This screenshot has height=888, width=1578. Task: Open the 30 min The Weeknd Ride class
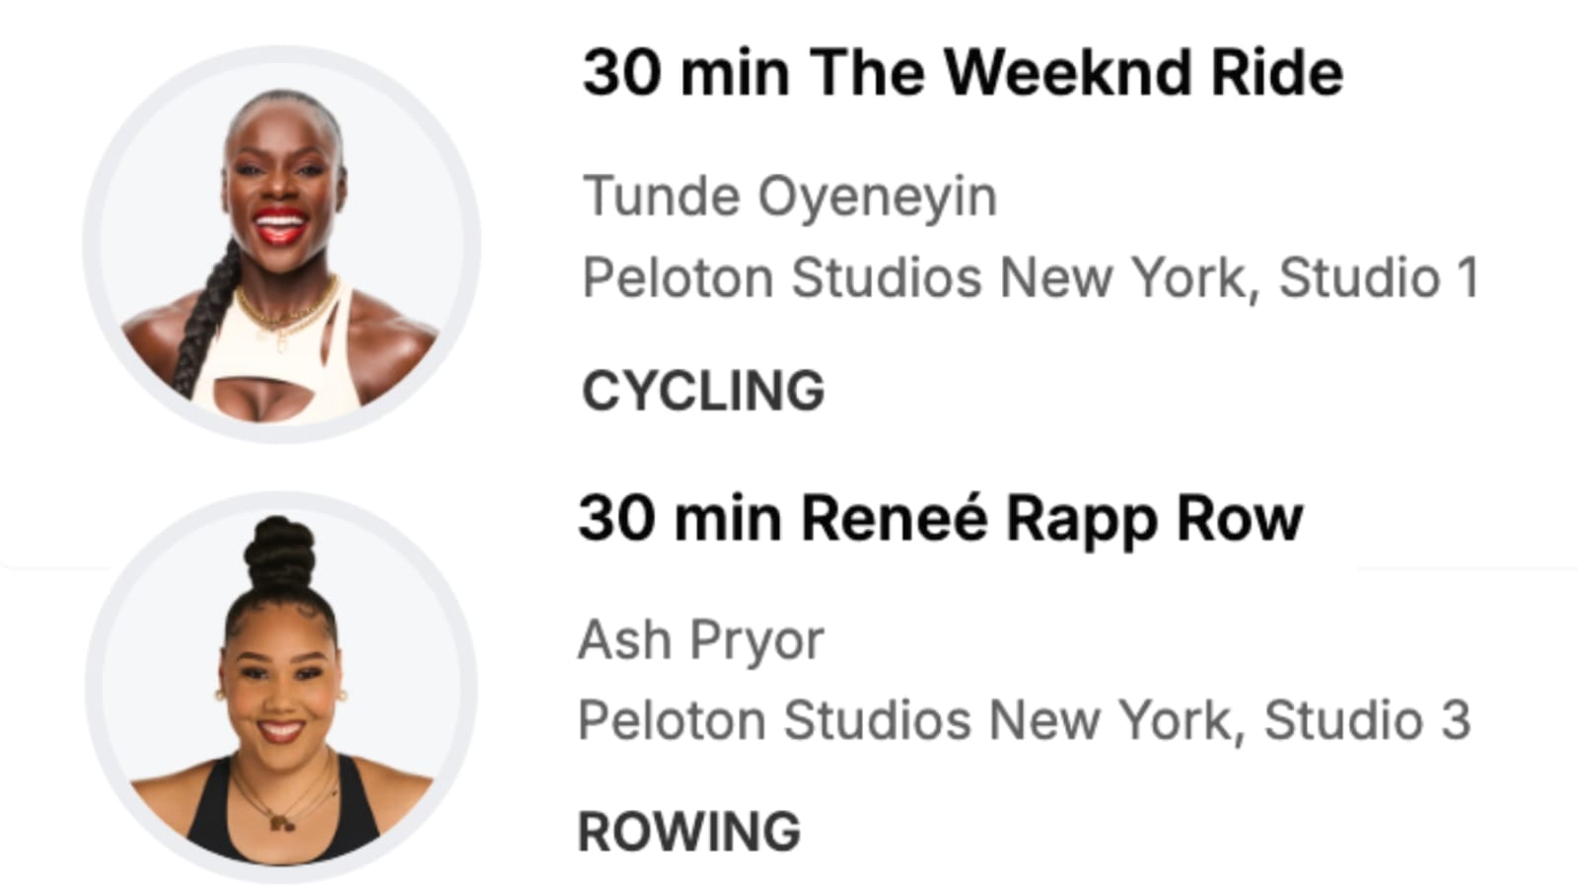962,73
